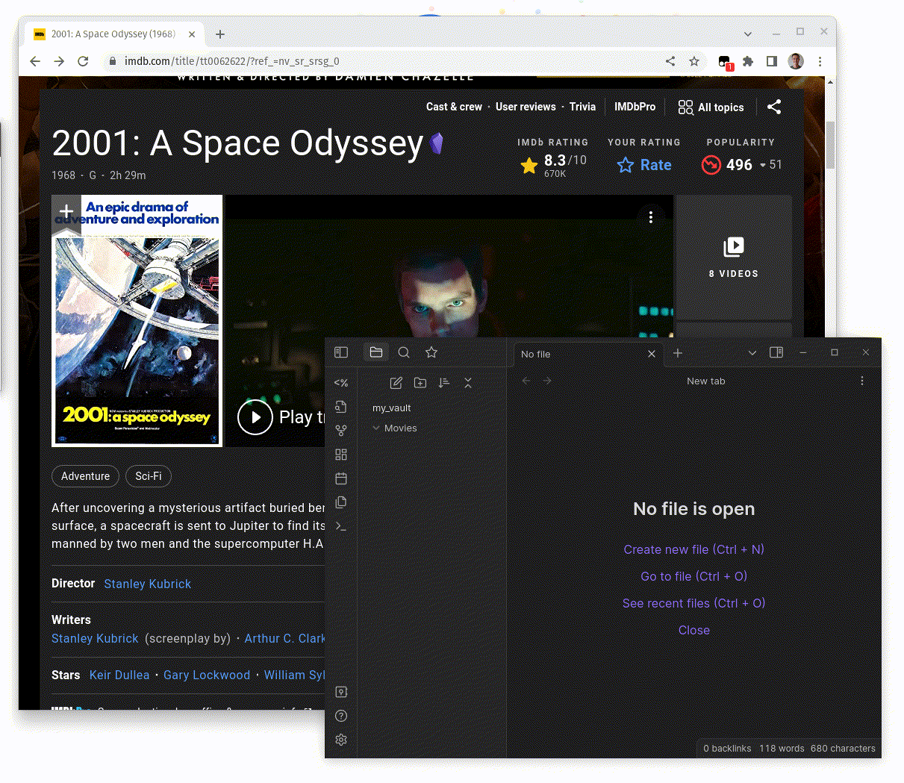Open Obsidian quick switcher ribbon icon

341,407
